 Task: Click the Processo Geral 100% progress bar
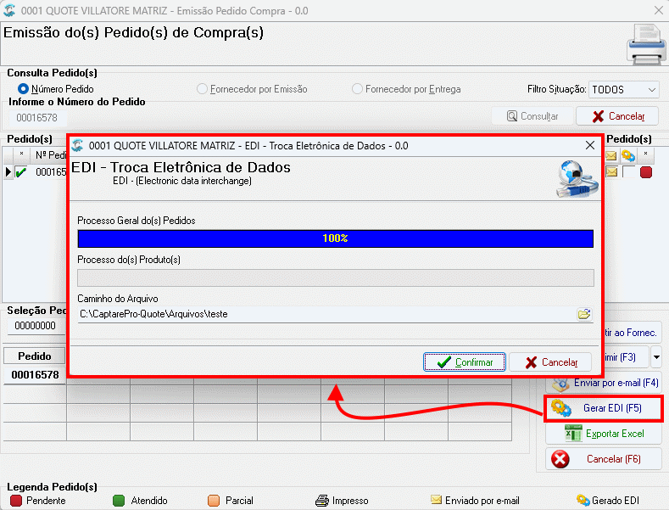(x=336, y=238)
